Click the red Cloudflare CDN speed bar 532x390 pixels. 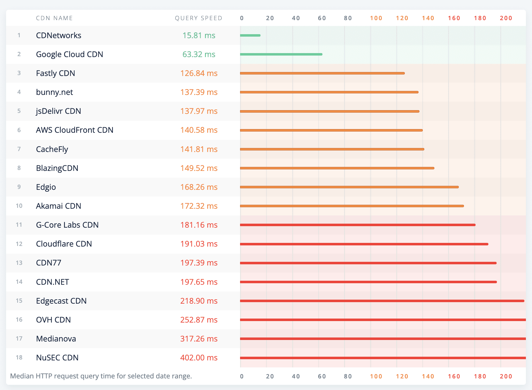click(x=364, y=244)
